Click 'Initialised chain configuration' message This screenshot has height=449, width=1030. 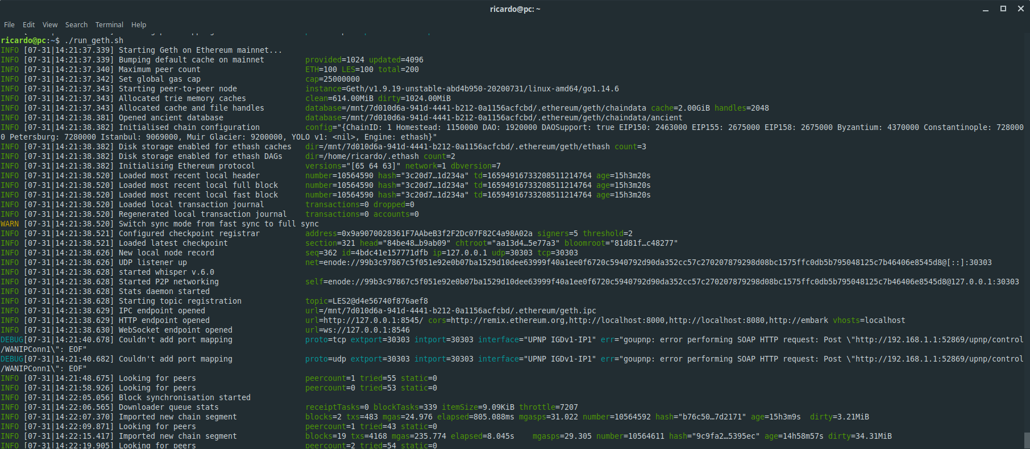point(189,127)
